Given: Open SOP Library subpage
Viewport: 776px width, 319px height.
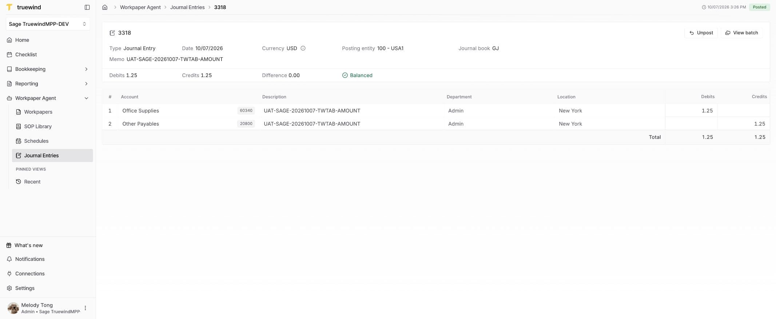Looking at the screenshot, I should [x=38, y=126].
